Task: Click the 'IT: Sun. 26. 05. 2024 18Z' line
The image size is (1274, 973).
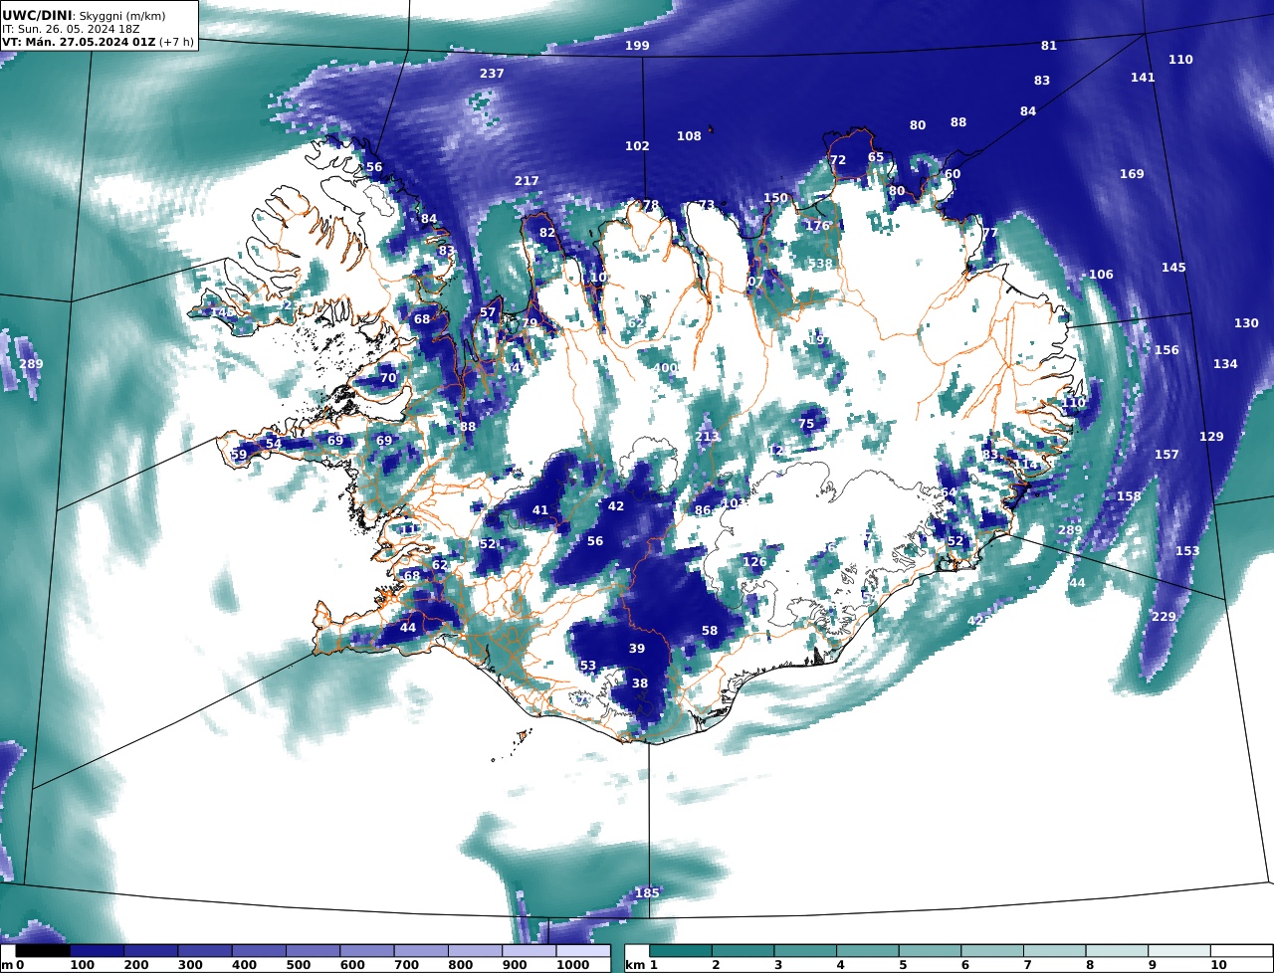Action: coord(70,29)
